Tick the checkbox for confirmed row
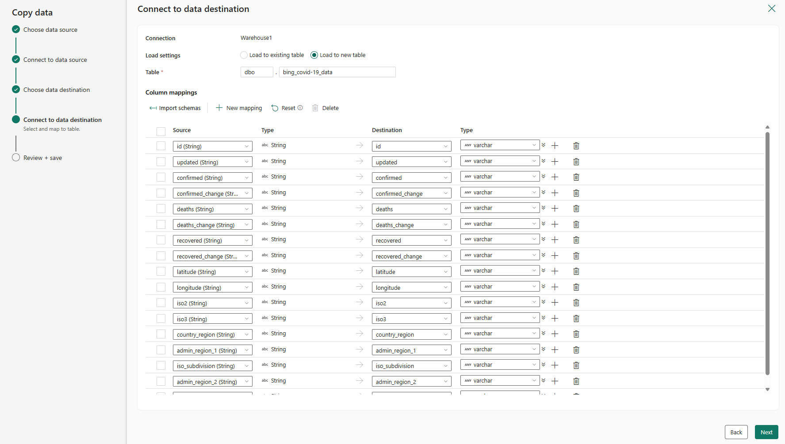The height and width of the screenshot is (444, 785). pos(161,178)
